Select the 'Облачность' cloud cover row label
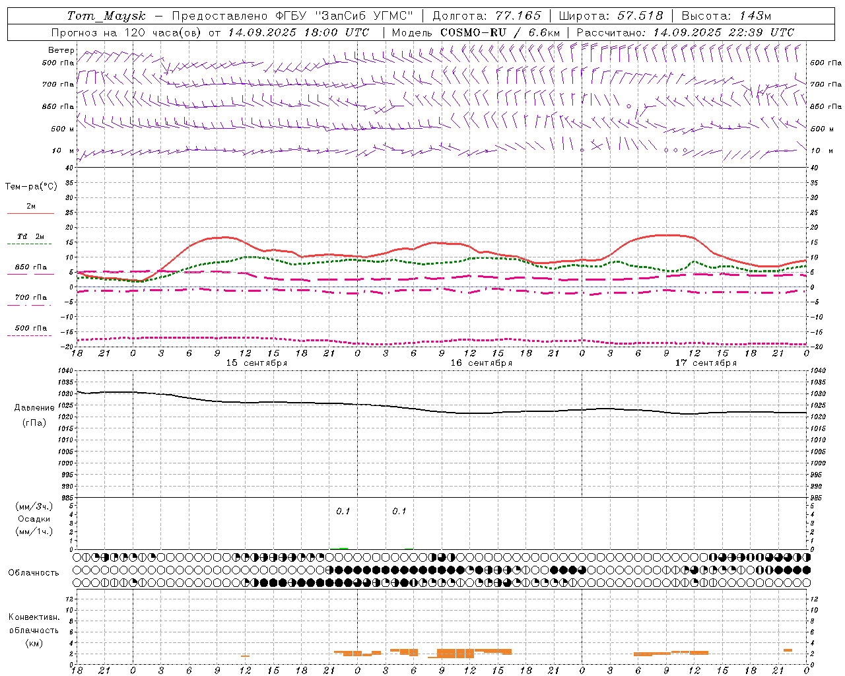 34,573
